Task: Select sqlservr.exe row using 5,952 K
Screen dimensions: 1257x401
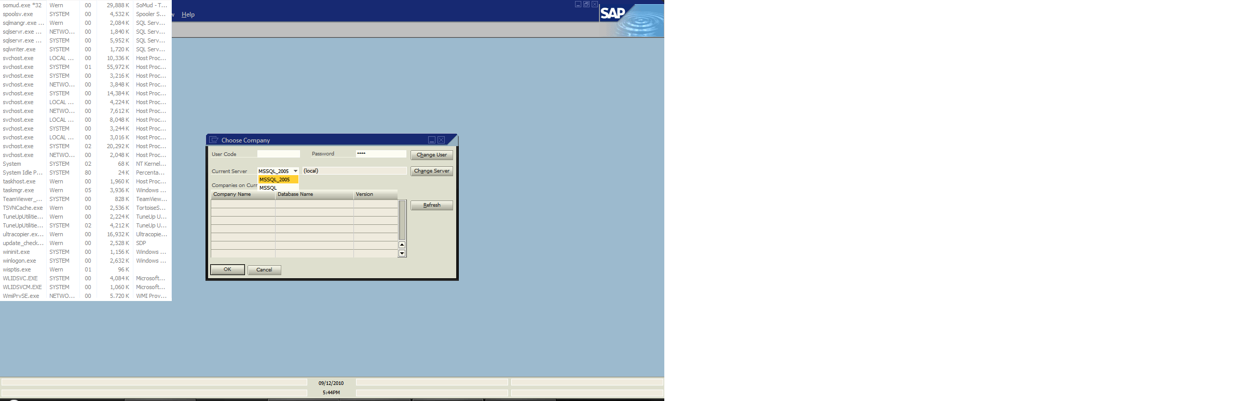Action: pyautogui.click(x=86, y=40)
